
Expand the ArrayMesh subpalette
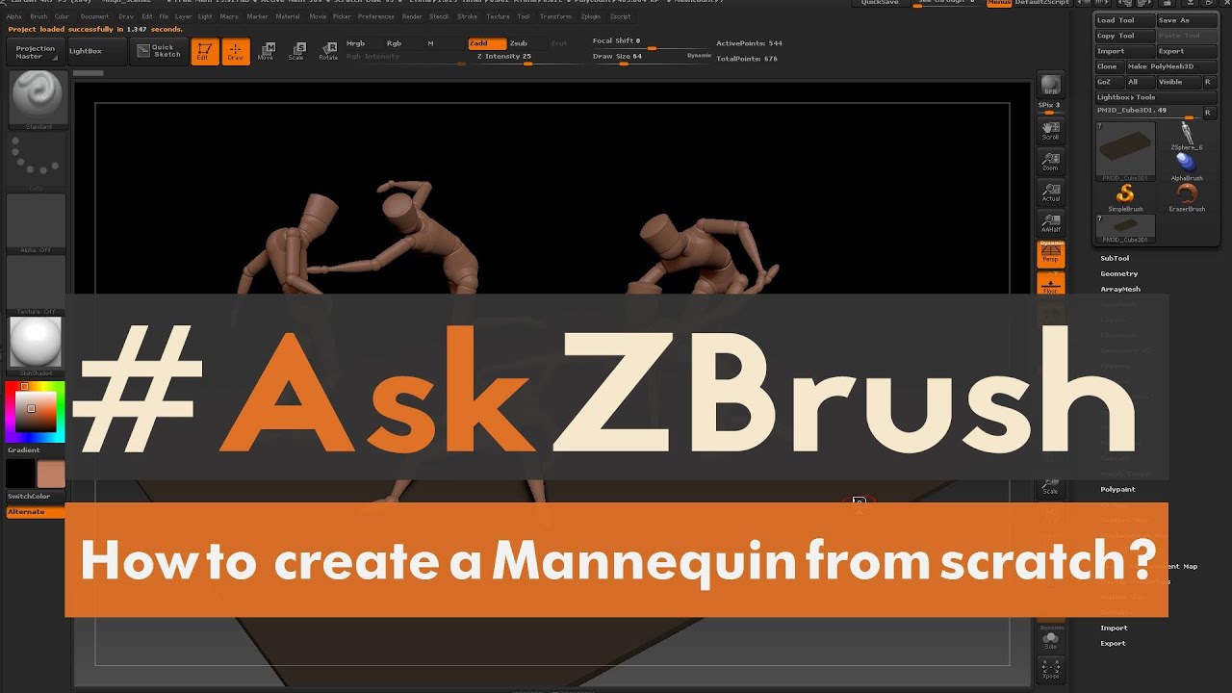click(x=1120, y=289)
